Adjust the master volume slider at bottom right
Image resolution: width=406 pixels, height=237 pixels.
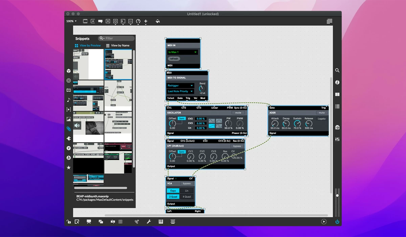337,196
